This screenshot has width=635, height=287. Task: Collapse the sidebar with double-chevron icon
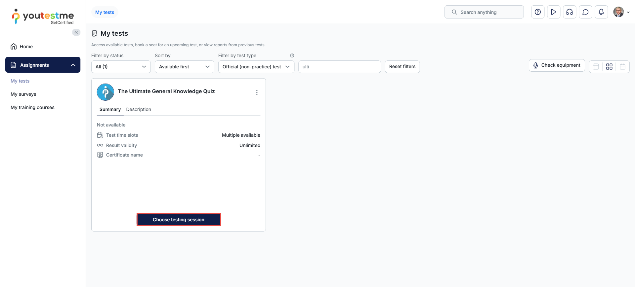point(76,32)
